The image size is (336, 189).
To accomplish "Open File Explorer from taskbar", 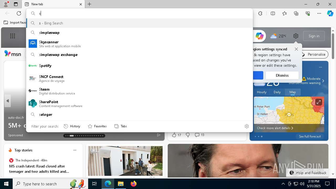I will [x=120, y=184].
